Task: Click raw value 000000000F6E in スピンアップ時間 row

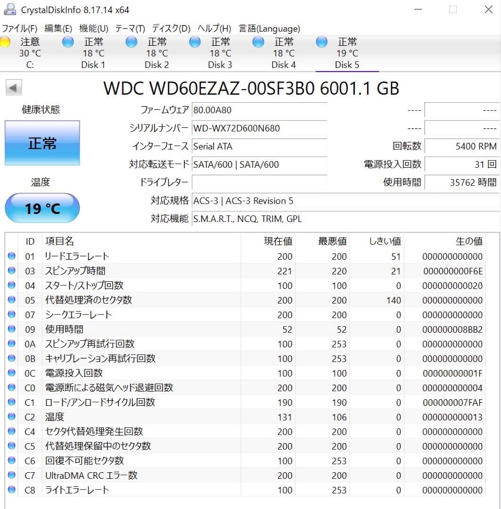Action: [452, 271]
